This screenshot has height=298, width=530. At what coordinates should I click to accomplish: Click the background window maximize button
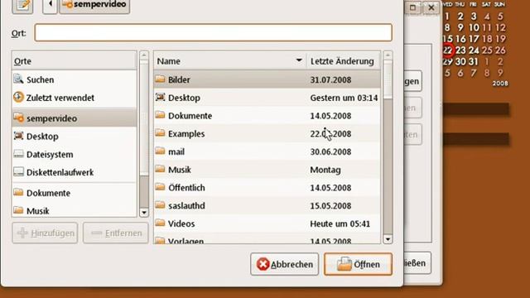pyautogui.click(x=412, y=7)
